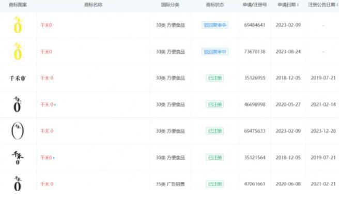Click 驳回复审中 status badge for 73670138
339x202 pixels.
coord(215,52)
